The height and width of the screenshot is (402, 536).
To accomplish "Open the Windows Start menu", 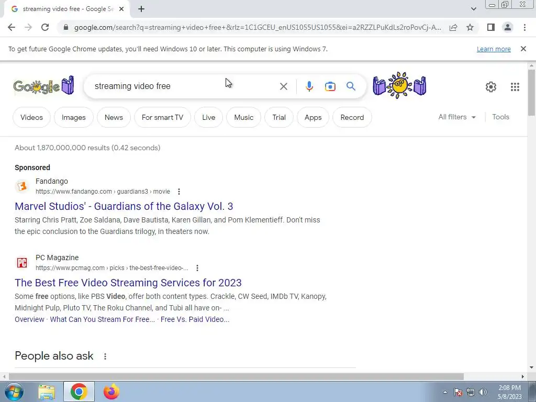I will [x=14, y=392].
